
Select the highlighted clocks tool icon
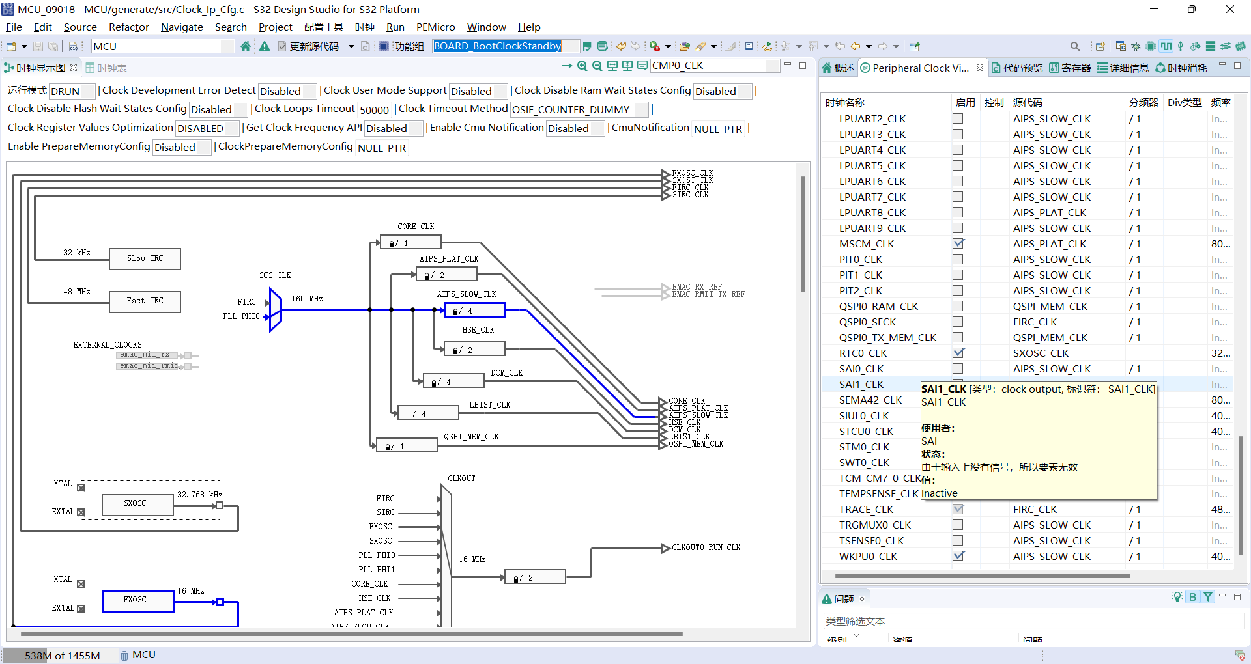pyautogui.click(x=1166, y=47)
